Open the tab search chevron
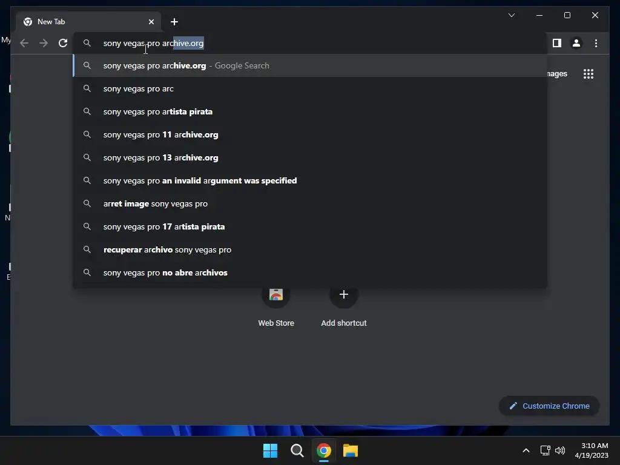 pos(511,15)
